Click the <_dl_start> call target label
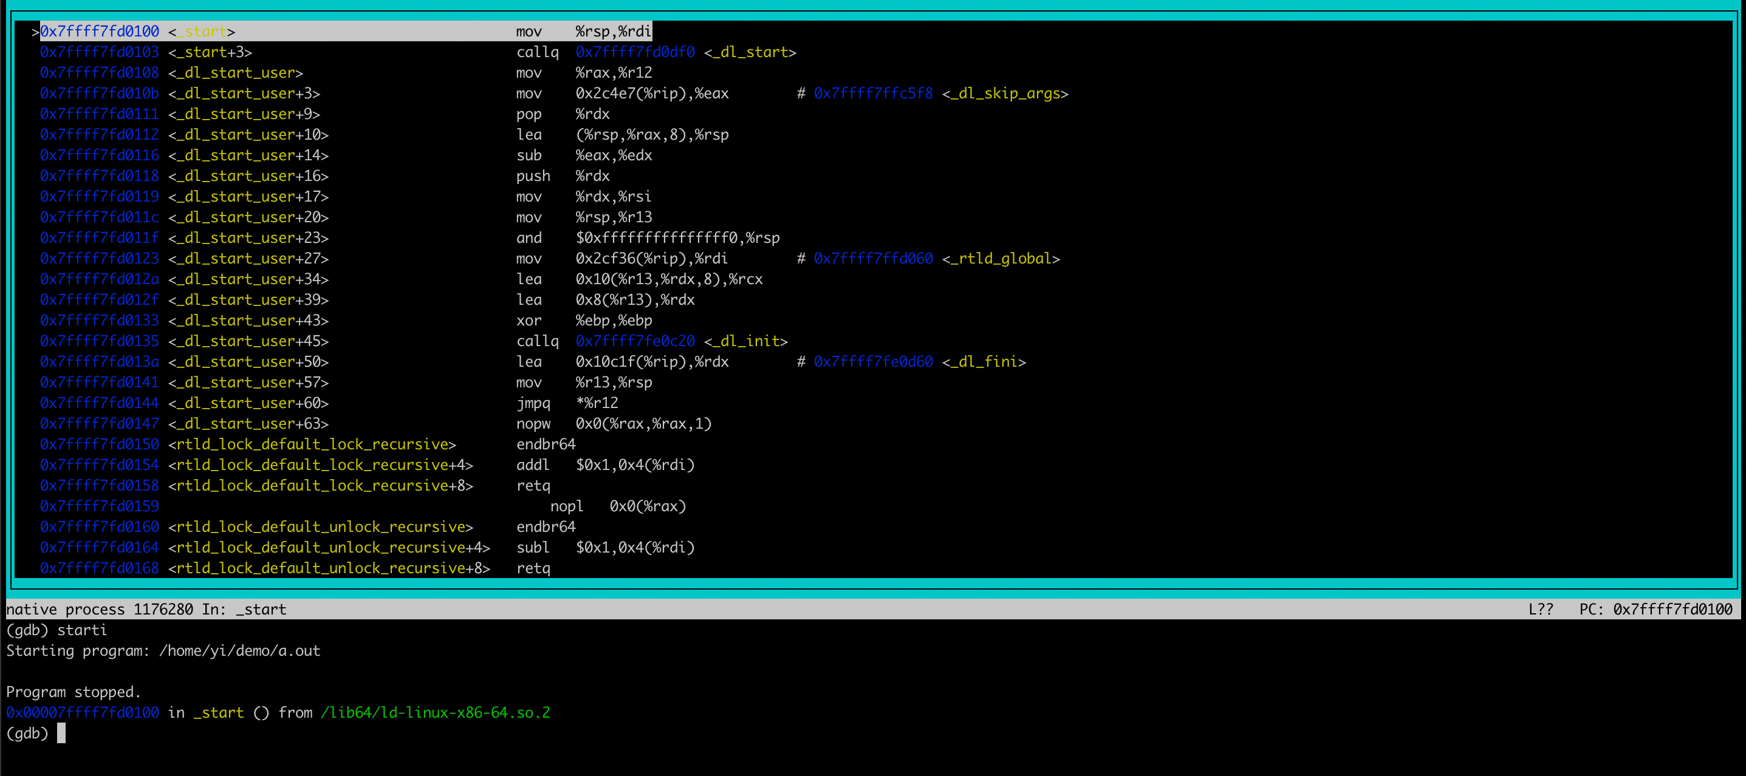The height and width of the screenshot is (776, 1746). click(x=750, y=52)
